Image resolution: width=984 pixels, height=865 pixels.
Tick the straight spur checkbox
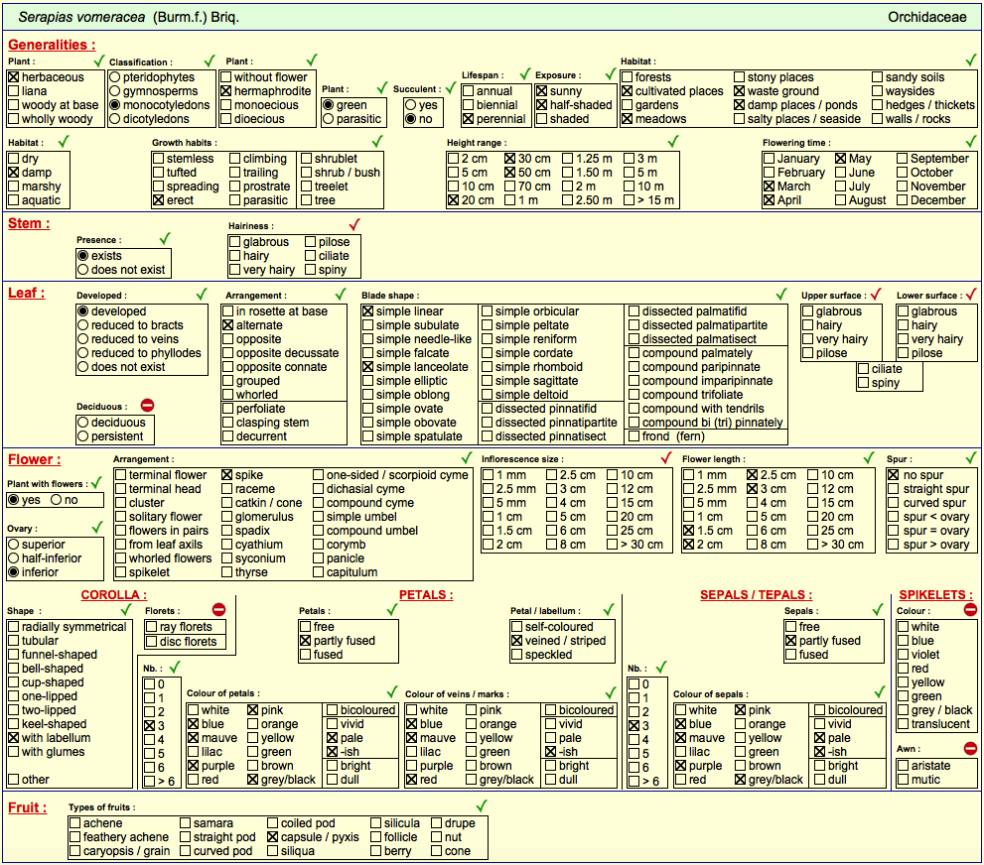tap(894, 489)
